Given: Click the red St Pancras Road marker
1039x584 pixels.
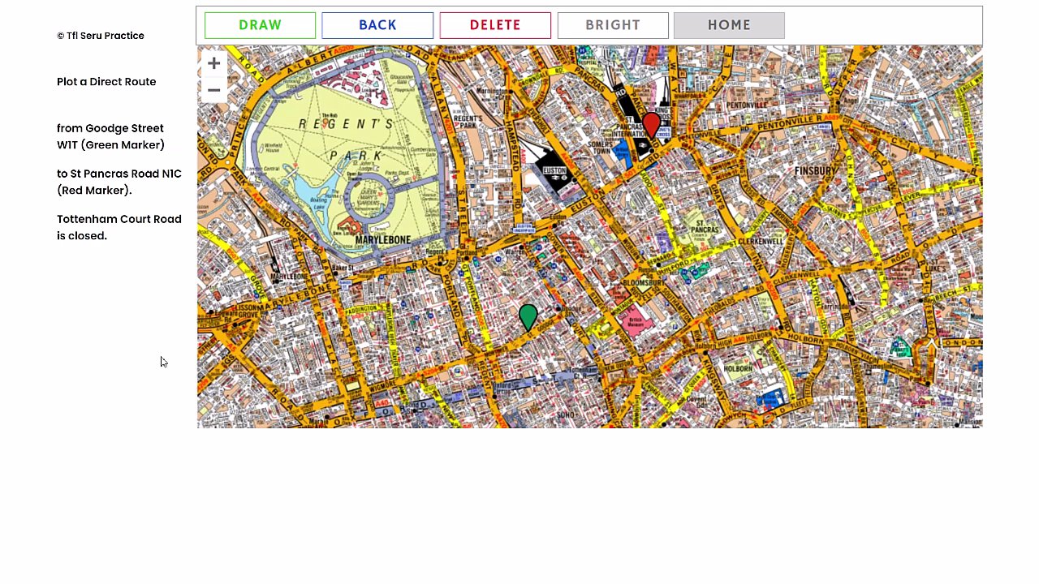Looking at the screenshot, I should pyautogui.click(x=651, y=125).
